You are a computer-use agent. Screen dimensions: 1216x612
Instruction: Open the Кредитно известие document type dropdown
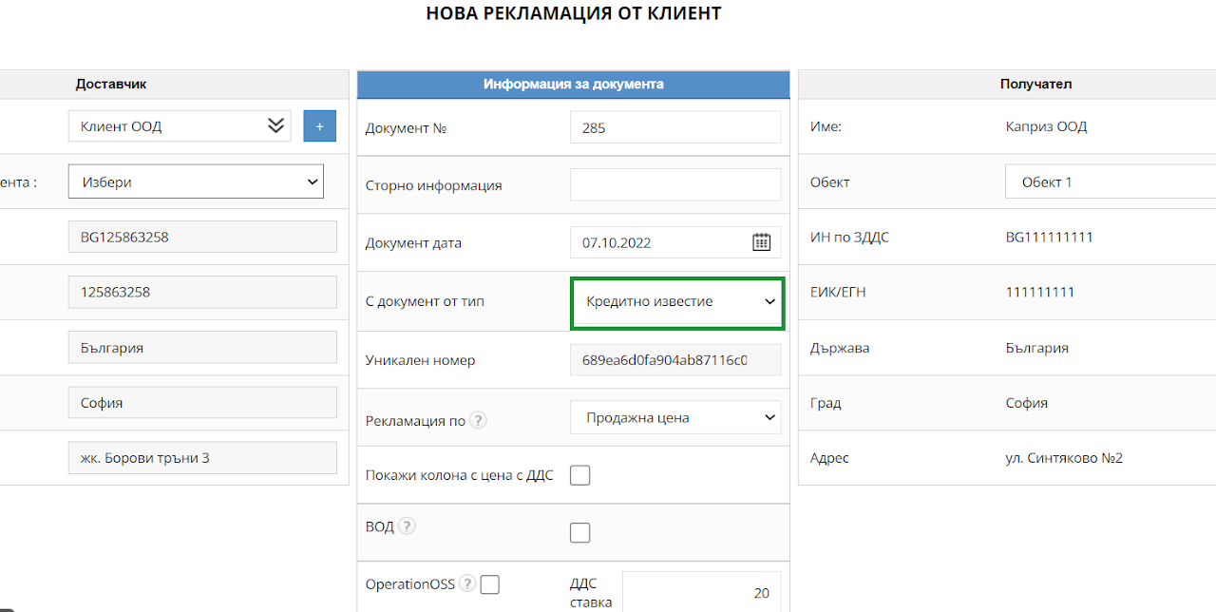point(677,301)
